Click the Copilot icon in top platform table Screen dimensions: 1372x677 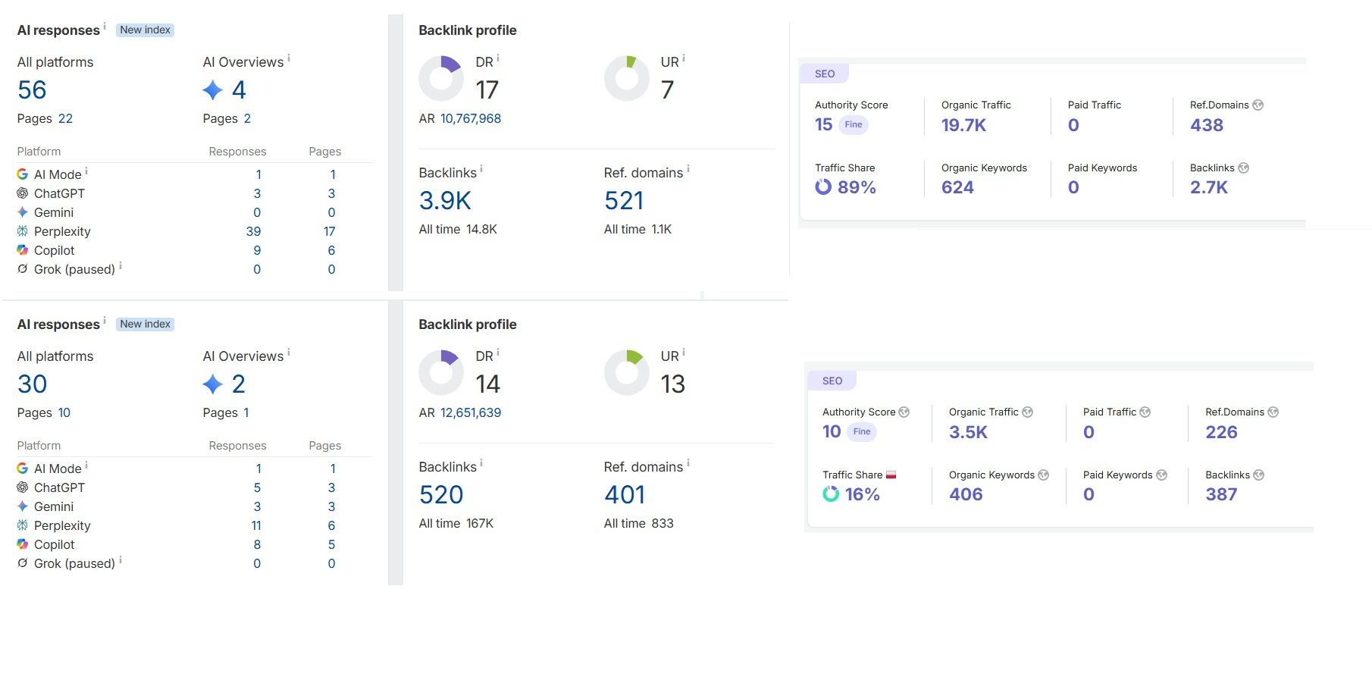[x=23, y=250]
